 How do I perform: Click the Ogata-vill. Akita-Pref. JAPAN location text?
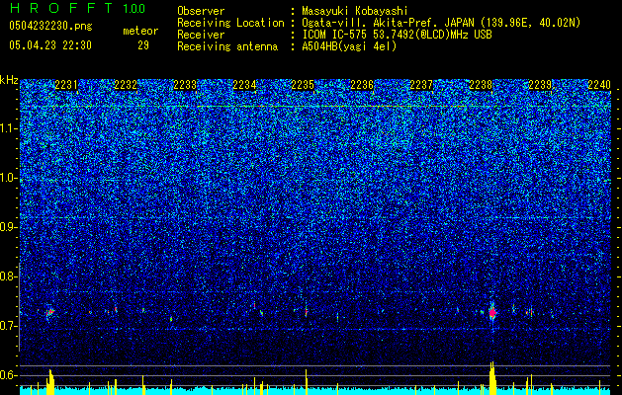(x=441, y=23)
